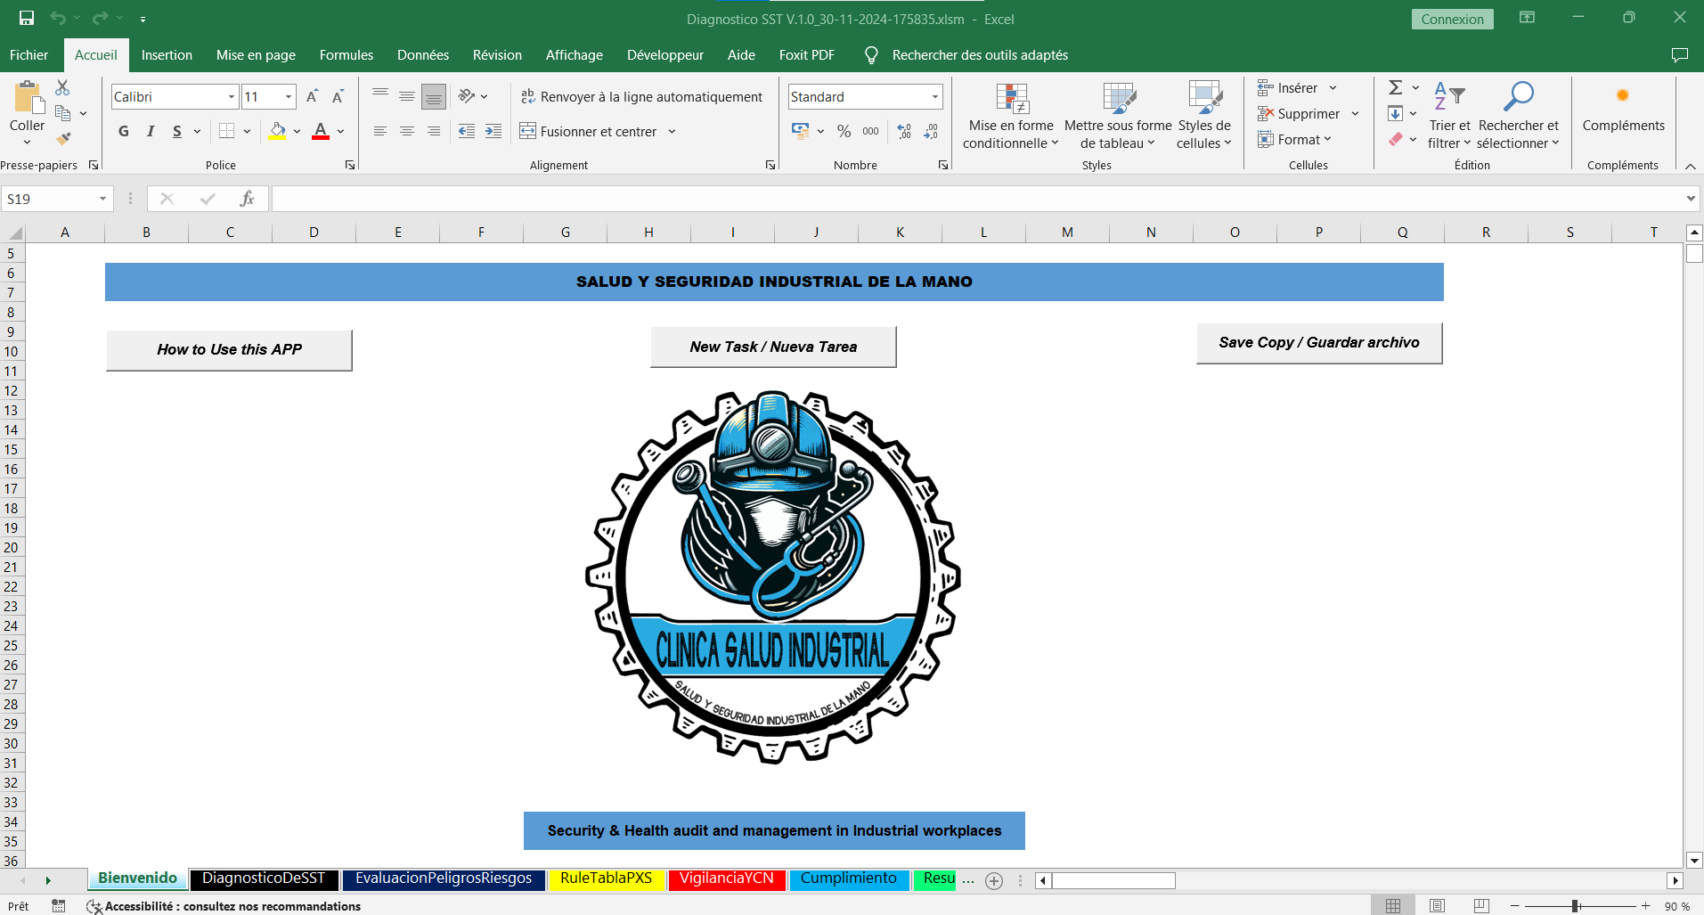Open the Calibri font name dropdown
This screenshot has width=1704, height=915.
[232, 96]
